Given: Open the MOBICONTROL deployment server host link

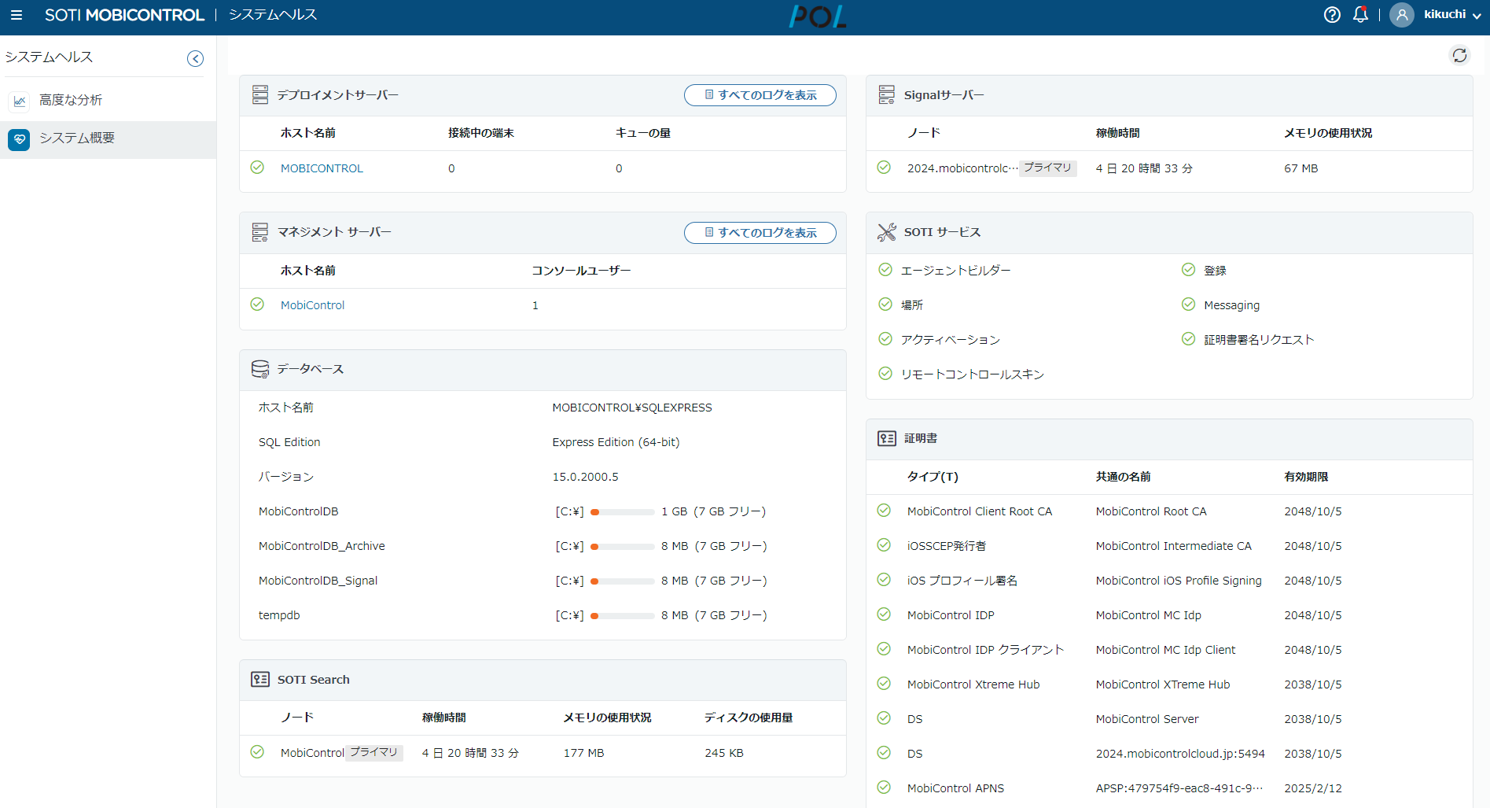Looking at the screenshot, I should point(322,168).
